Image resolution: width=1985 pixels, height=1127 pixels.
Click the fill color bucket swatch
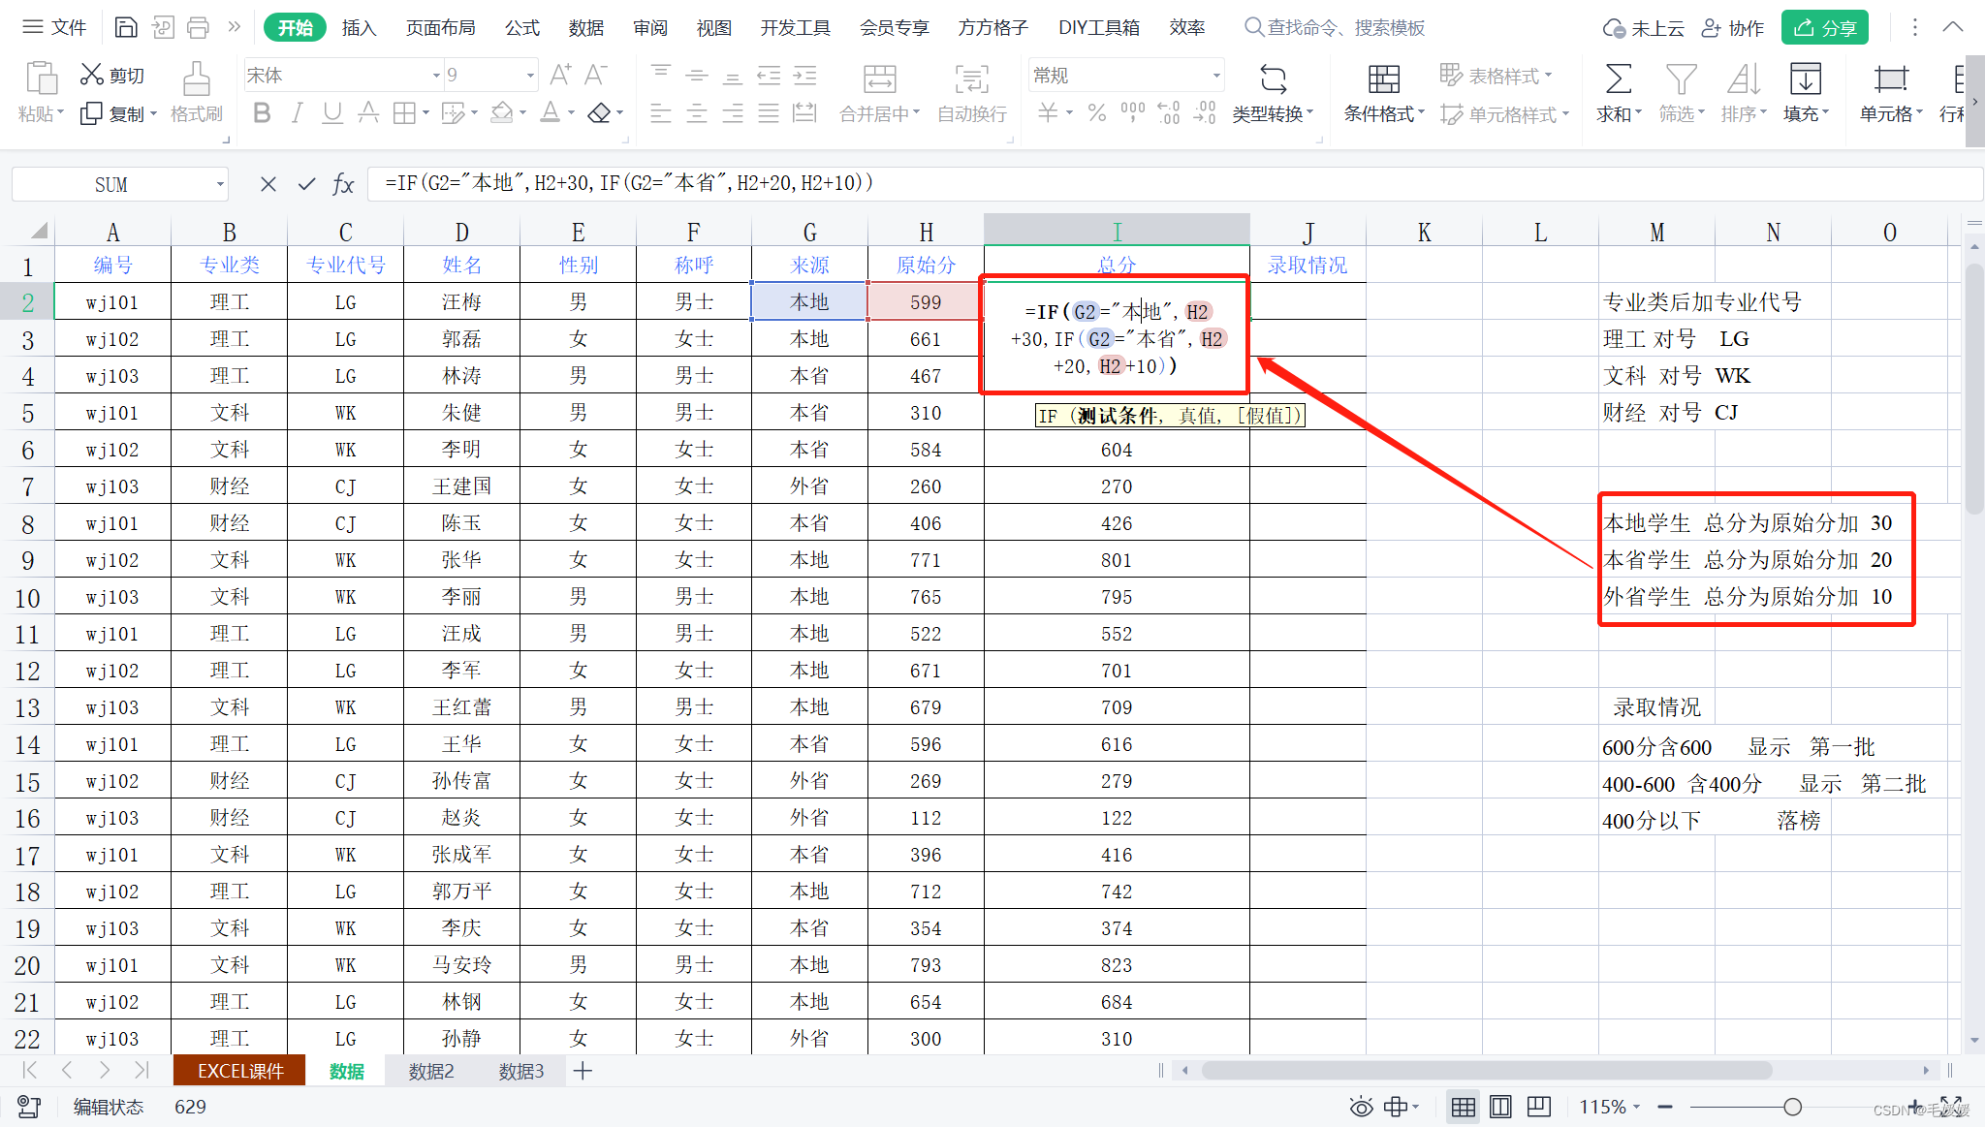[501, 113]
